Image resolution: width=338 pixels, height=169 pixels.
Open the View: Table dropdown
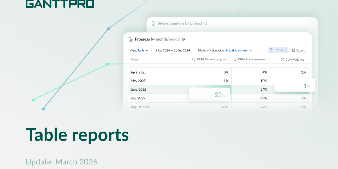(142, 50)
